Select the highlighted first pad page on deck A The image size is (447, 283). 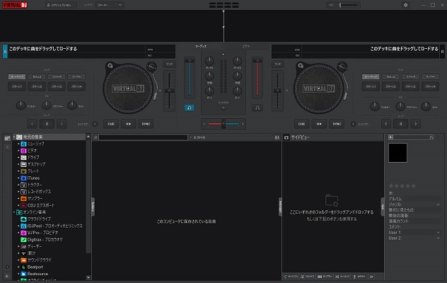[17, 76]
